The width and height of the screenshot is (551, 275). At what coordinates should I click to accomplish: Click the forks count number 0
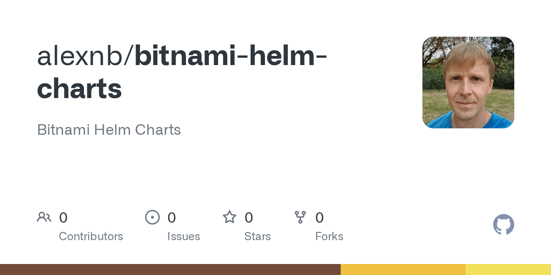320,218
